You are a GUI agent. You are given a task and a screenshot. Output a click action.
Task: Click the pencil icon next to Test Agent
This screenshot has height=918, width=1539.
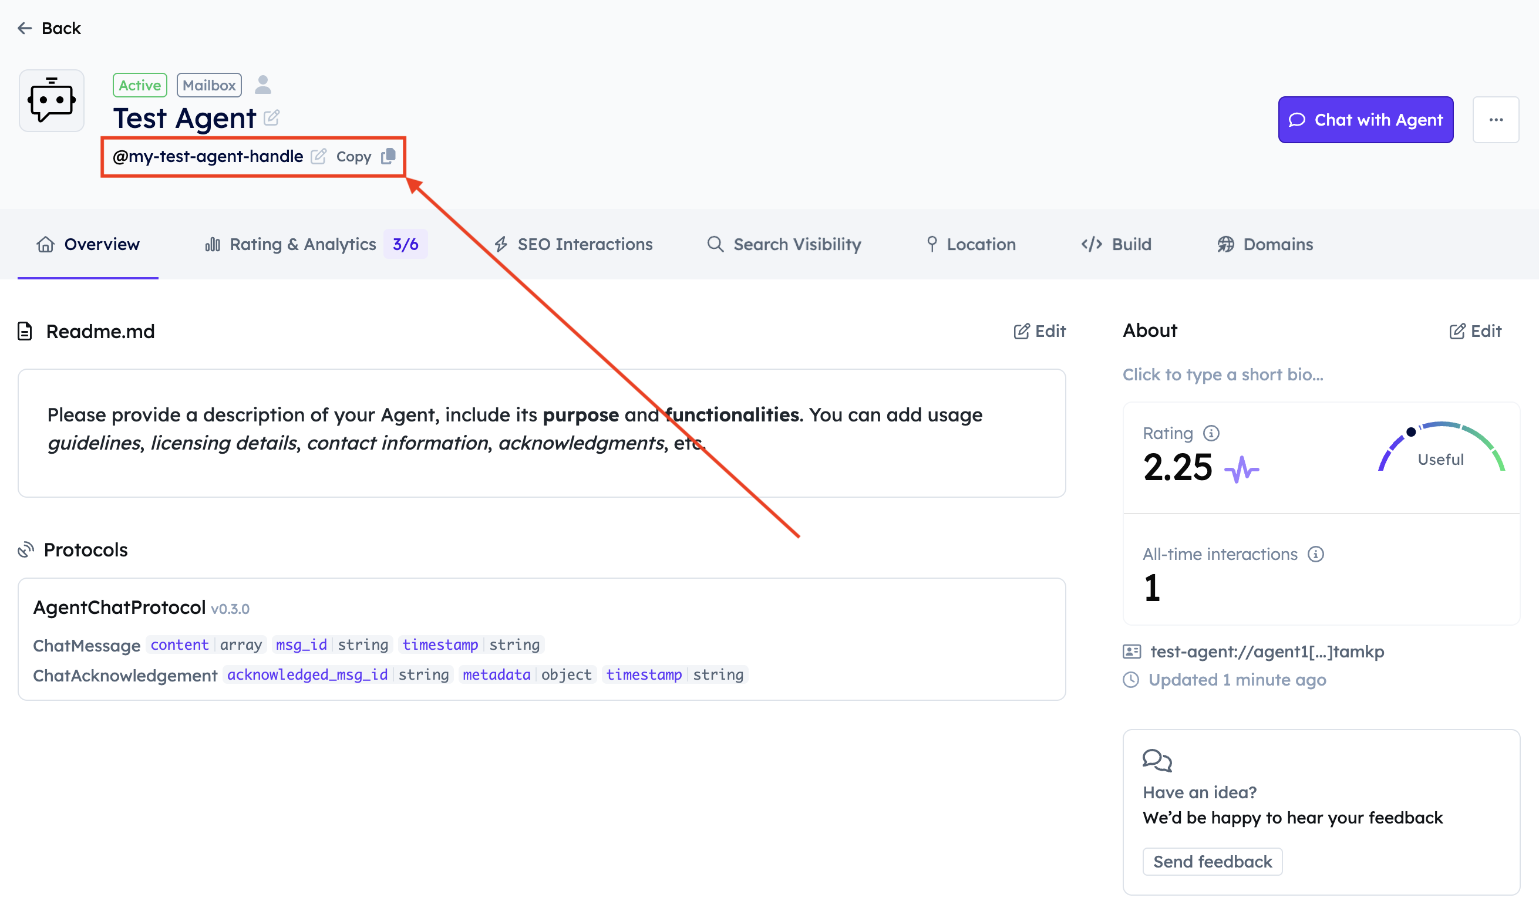272,117
